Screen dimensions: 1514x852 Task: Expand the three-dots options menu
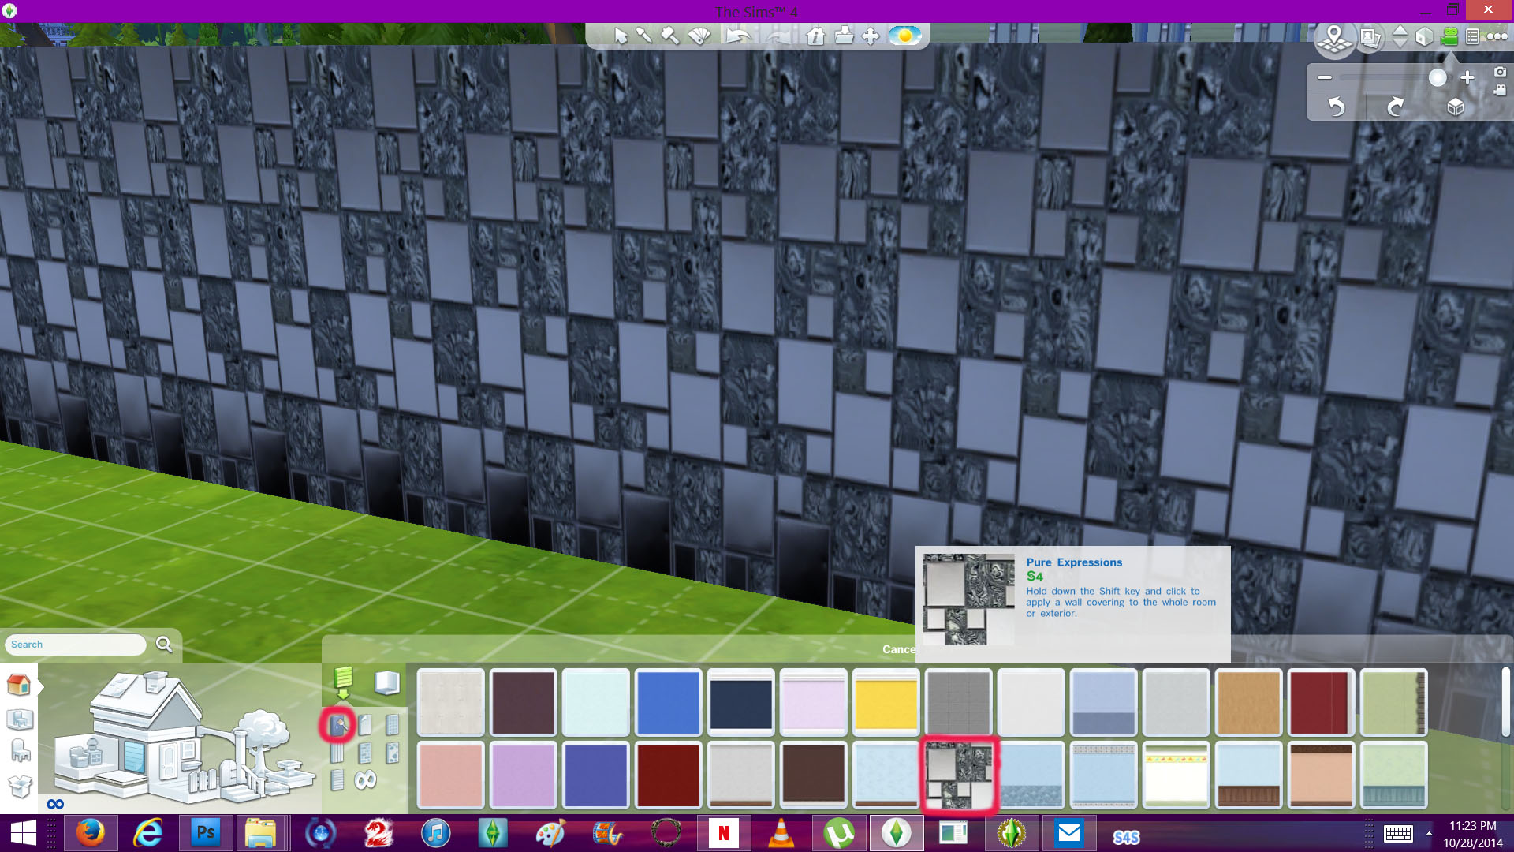point(1497,36)
